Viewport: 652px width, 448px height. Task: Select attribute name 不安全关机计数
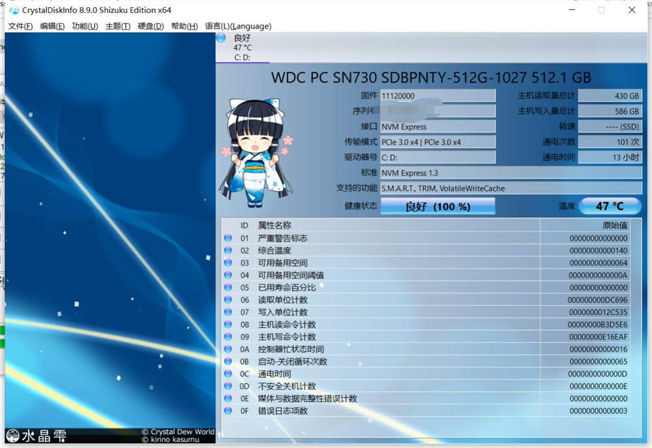click(x=287, y=386)
